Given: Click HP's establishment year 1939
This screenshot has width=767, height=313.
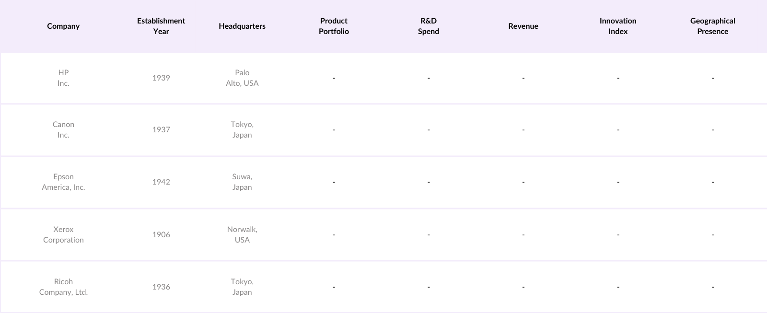Looking at the screenshot, I should point(161,78).
